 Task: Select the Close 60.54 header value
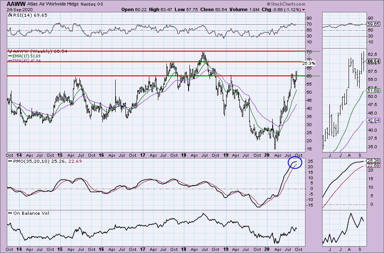pyautogui.click(x=213, y=9)
